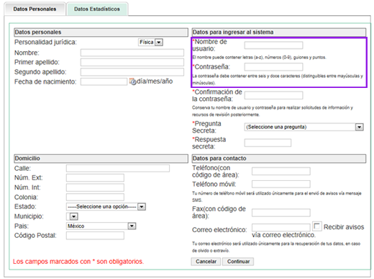The height and width of the screenshot is (279, 374).
Task: Click the Continuar button
Action: click(238, 262)
